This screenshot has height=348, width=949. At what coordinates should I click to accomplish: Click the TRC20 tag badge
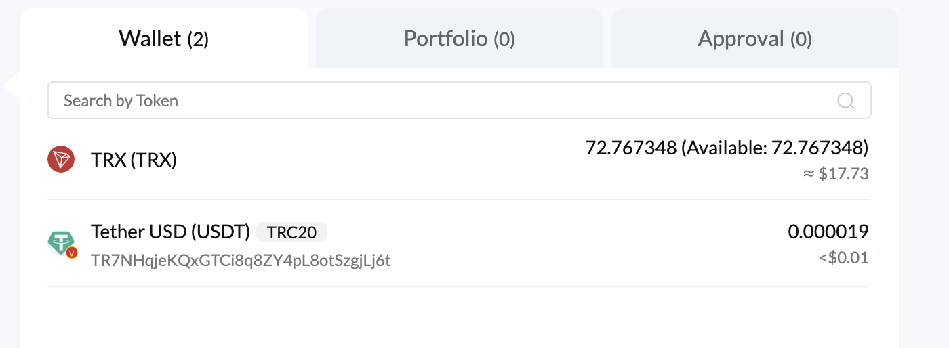click(291, 232)
